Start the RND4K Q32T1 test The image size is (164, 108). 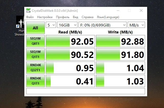tap(36, 68)
